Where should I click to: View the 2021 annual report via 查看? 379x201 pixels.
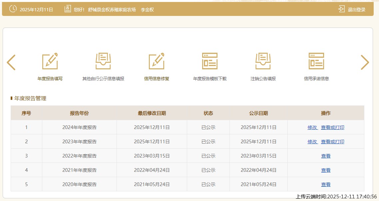pos(326,170)
